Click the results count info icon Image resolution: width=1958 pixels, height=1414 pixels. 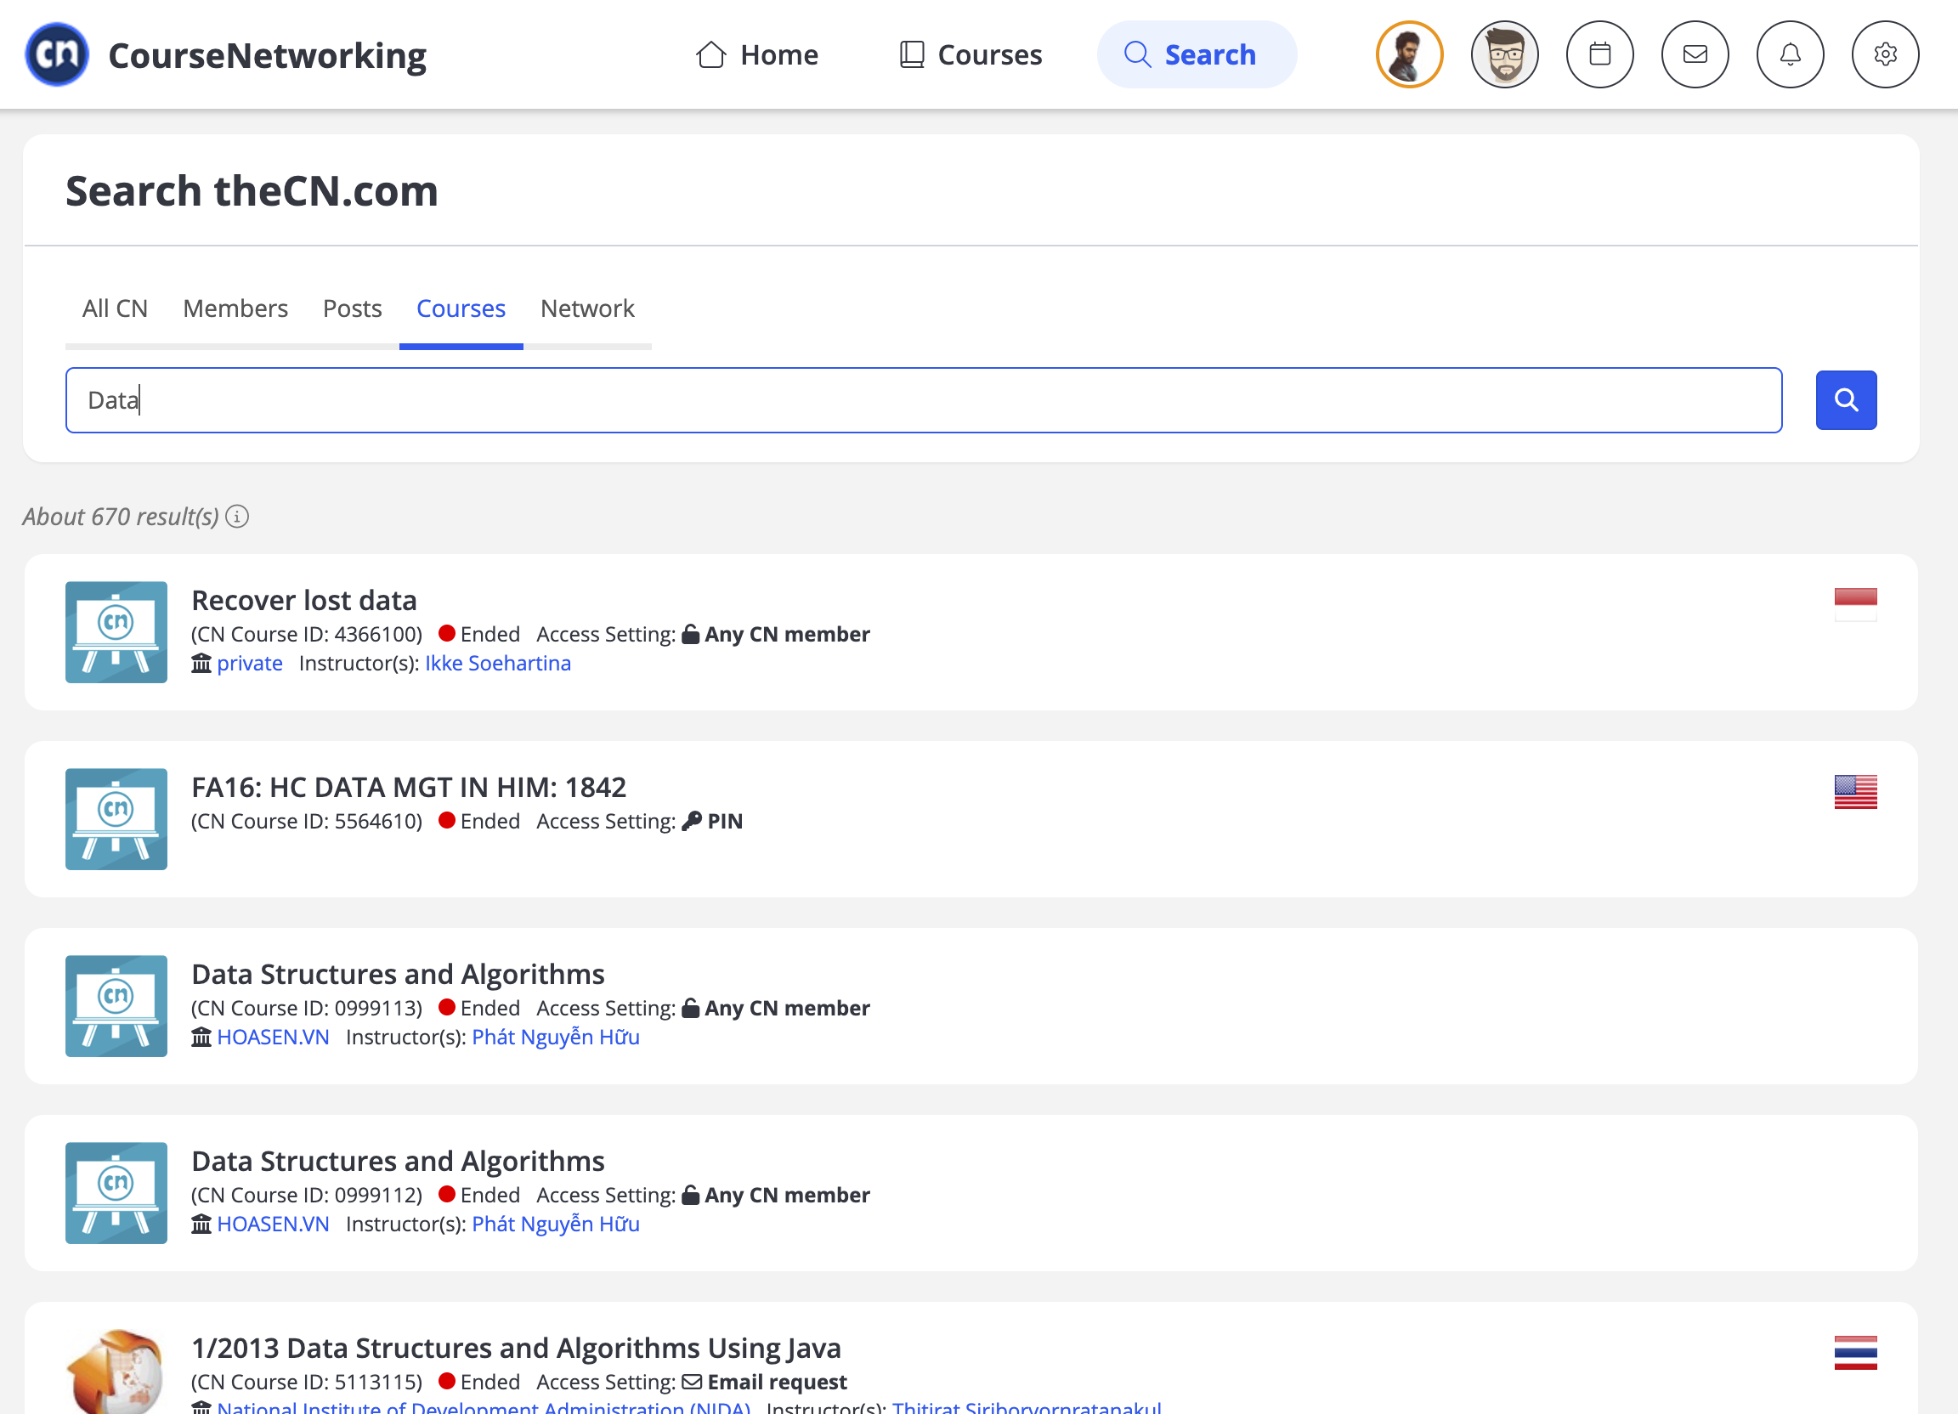click(x=237, y=516)
